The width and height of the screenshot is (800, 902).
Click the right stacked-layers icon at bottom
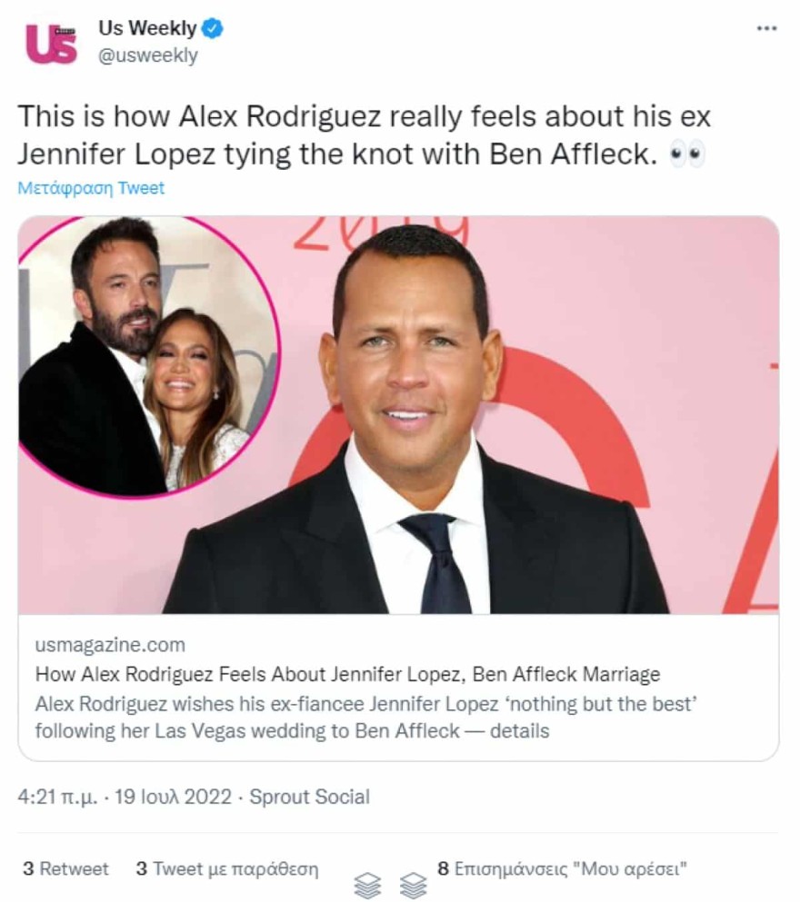click(413, 885)
